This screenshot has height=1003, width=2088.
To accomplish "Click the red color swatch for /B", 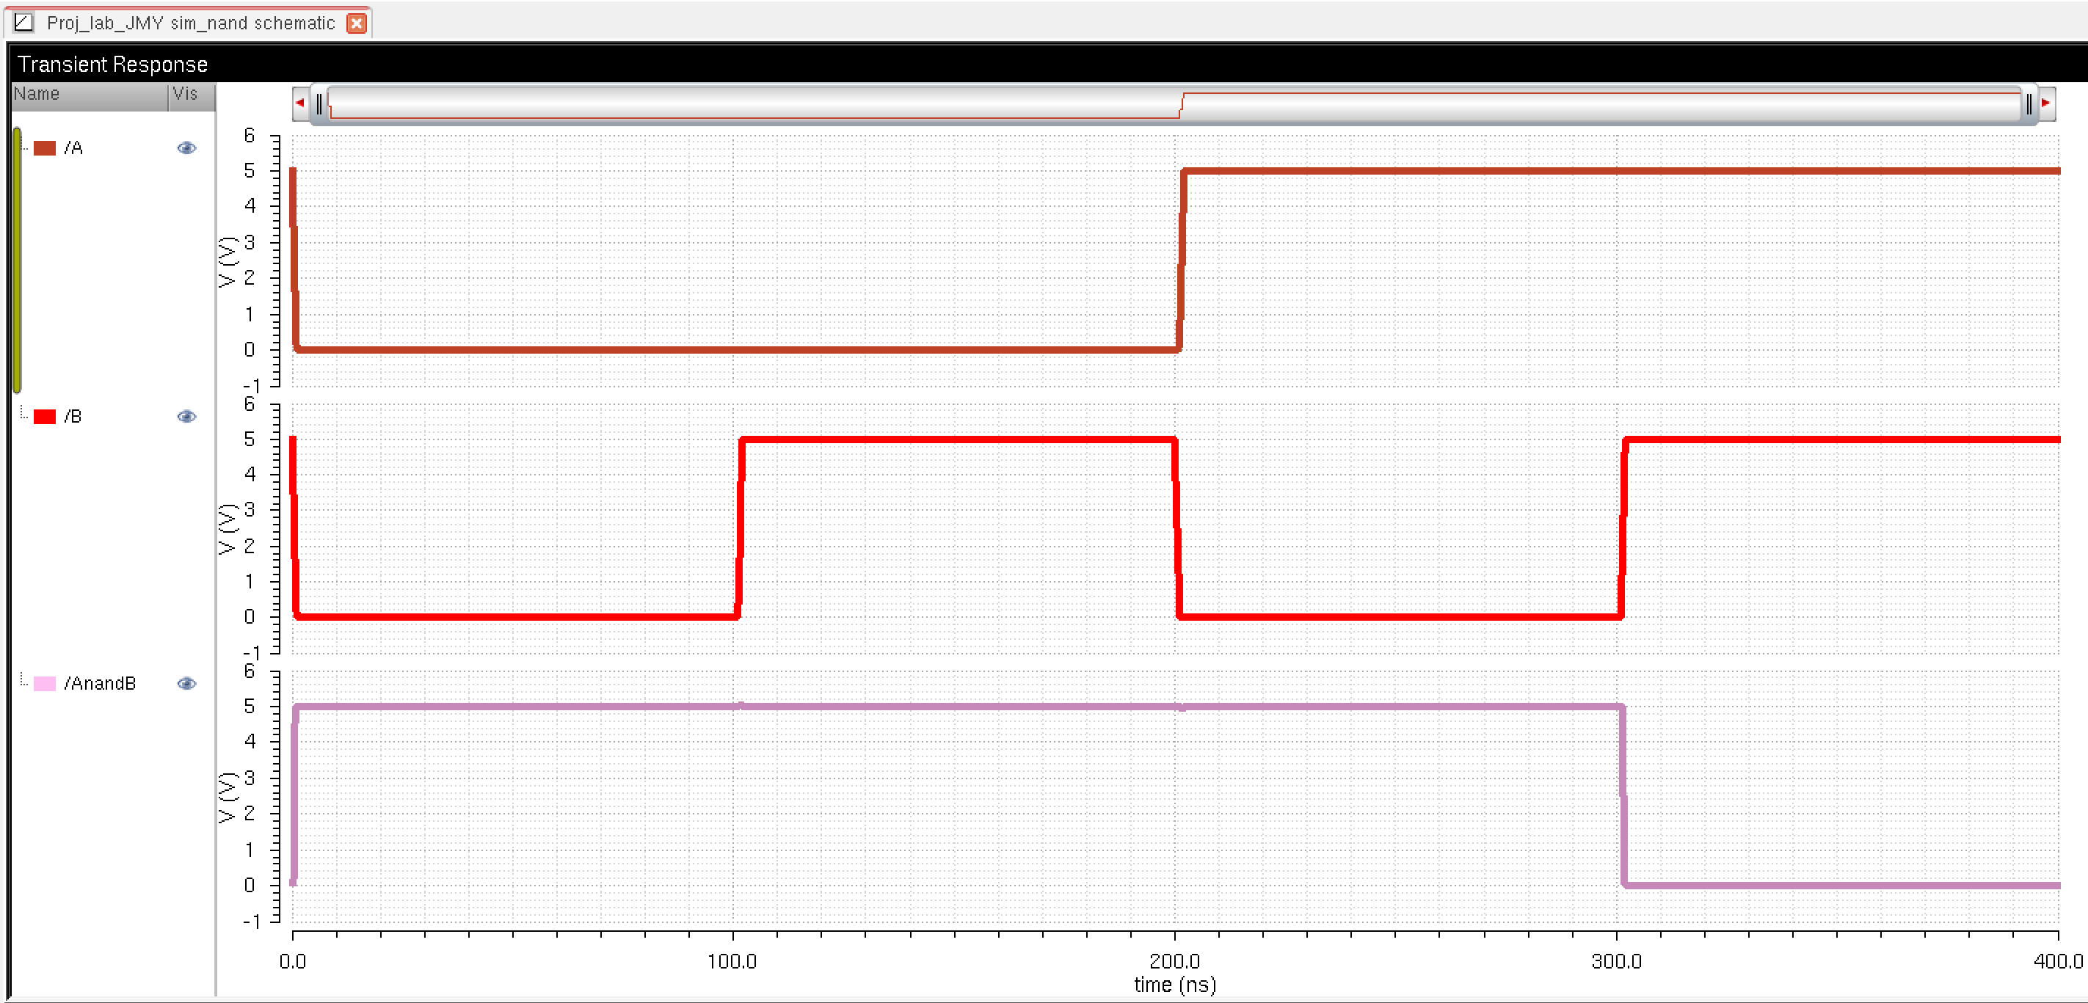I will pos(45,417).
